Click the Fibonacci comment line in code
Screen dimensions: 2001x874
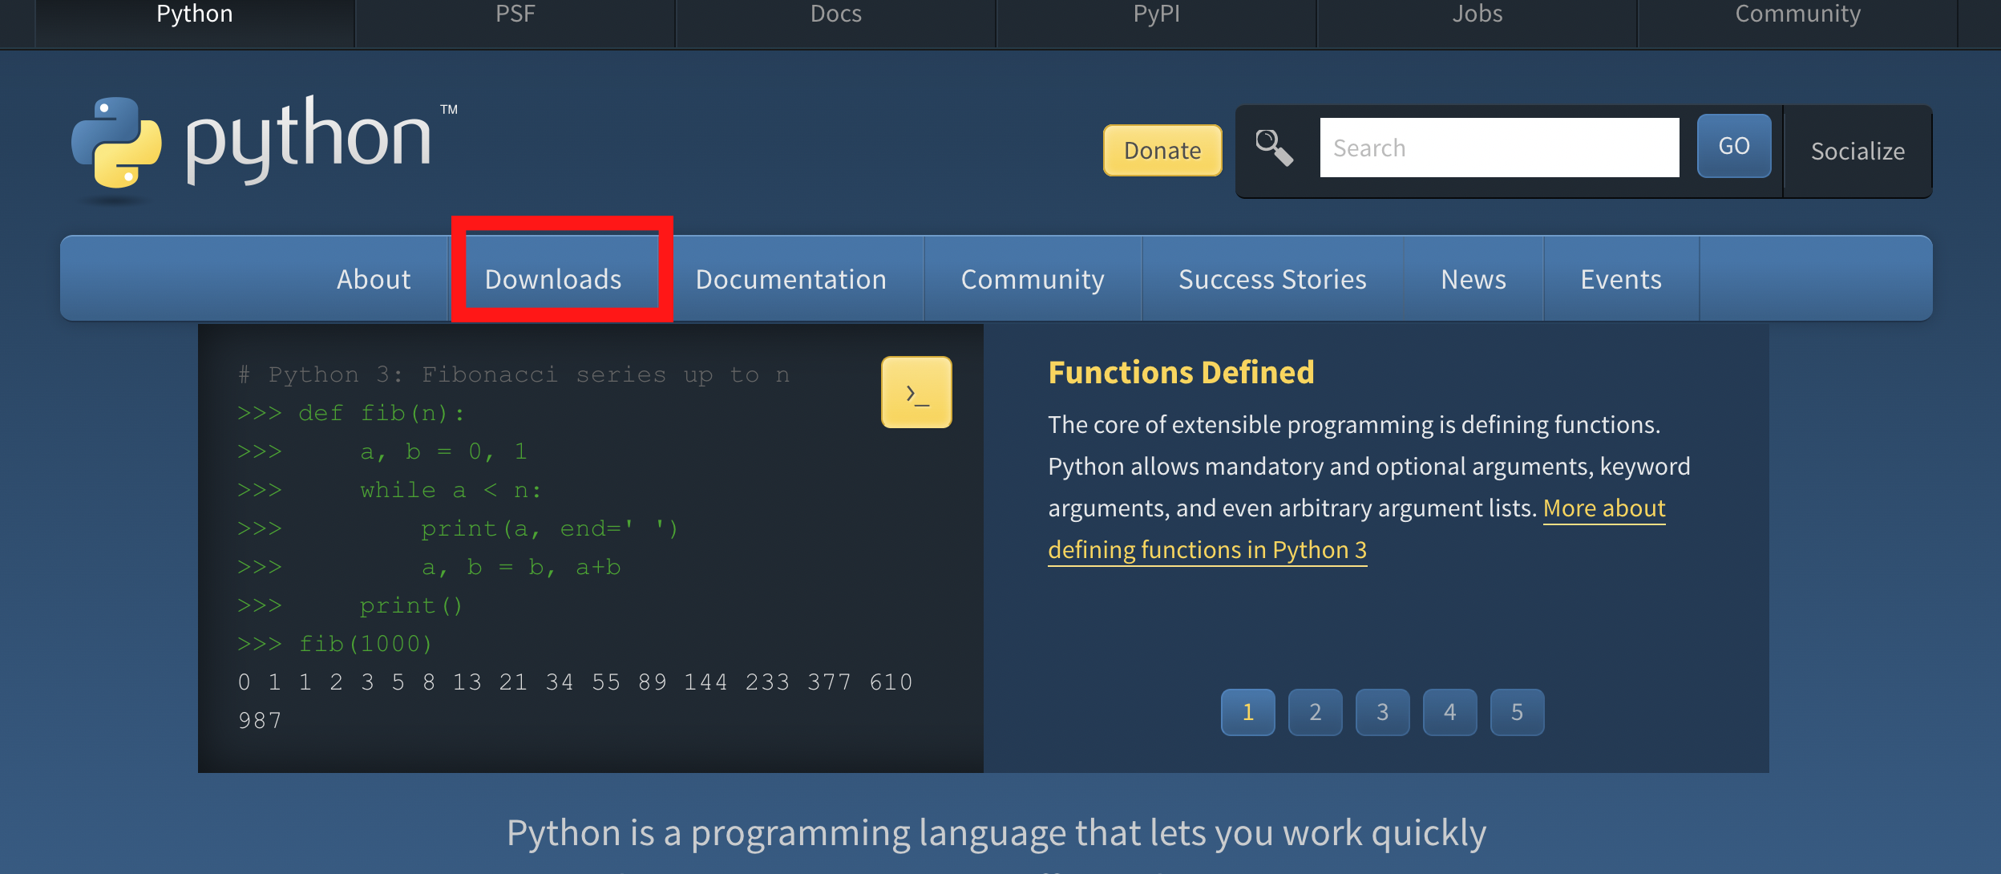coord(514,374)
